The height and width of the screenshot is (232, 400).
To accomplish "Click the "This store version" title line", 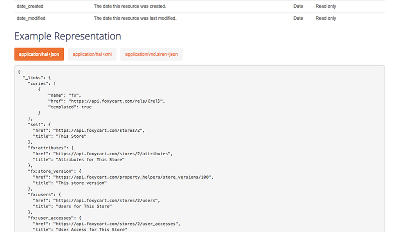I will (70, 183).
